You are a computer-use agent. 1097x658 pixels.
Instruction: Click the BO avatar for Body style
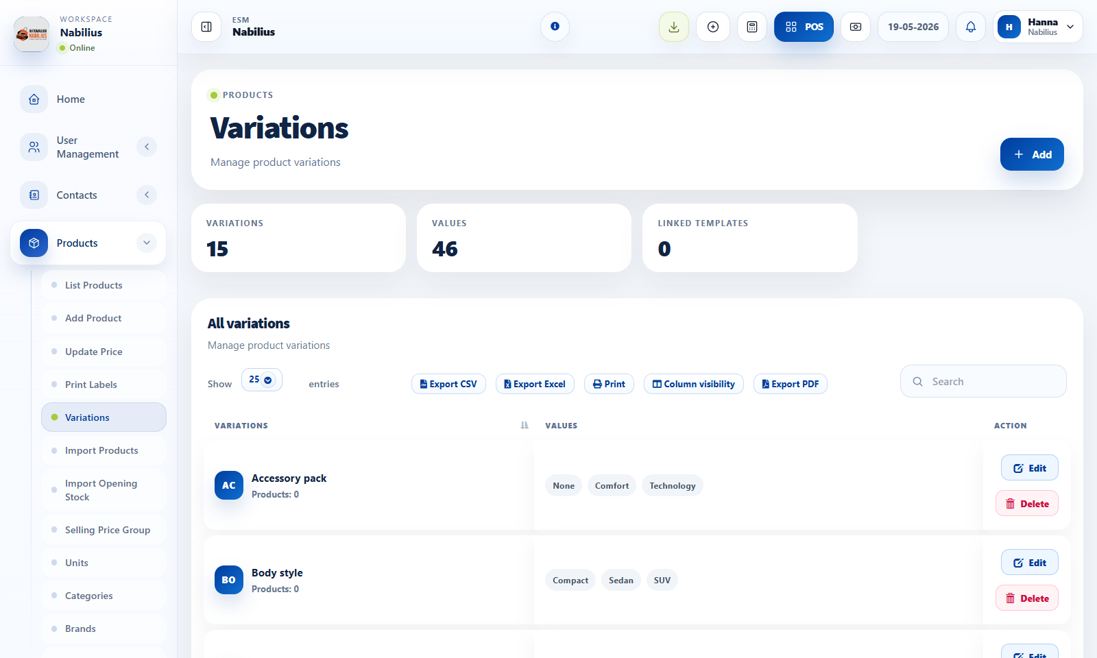point(229,580)
